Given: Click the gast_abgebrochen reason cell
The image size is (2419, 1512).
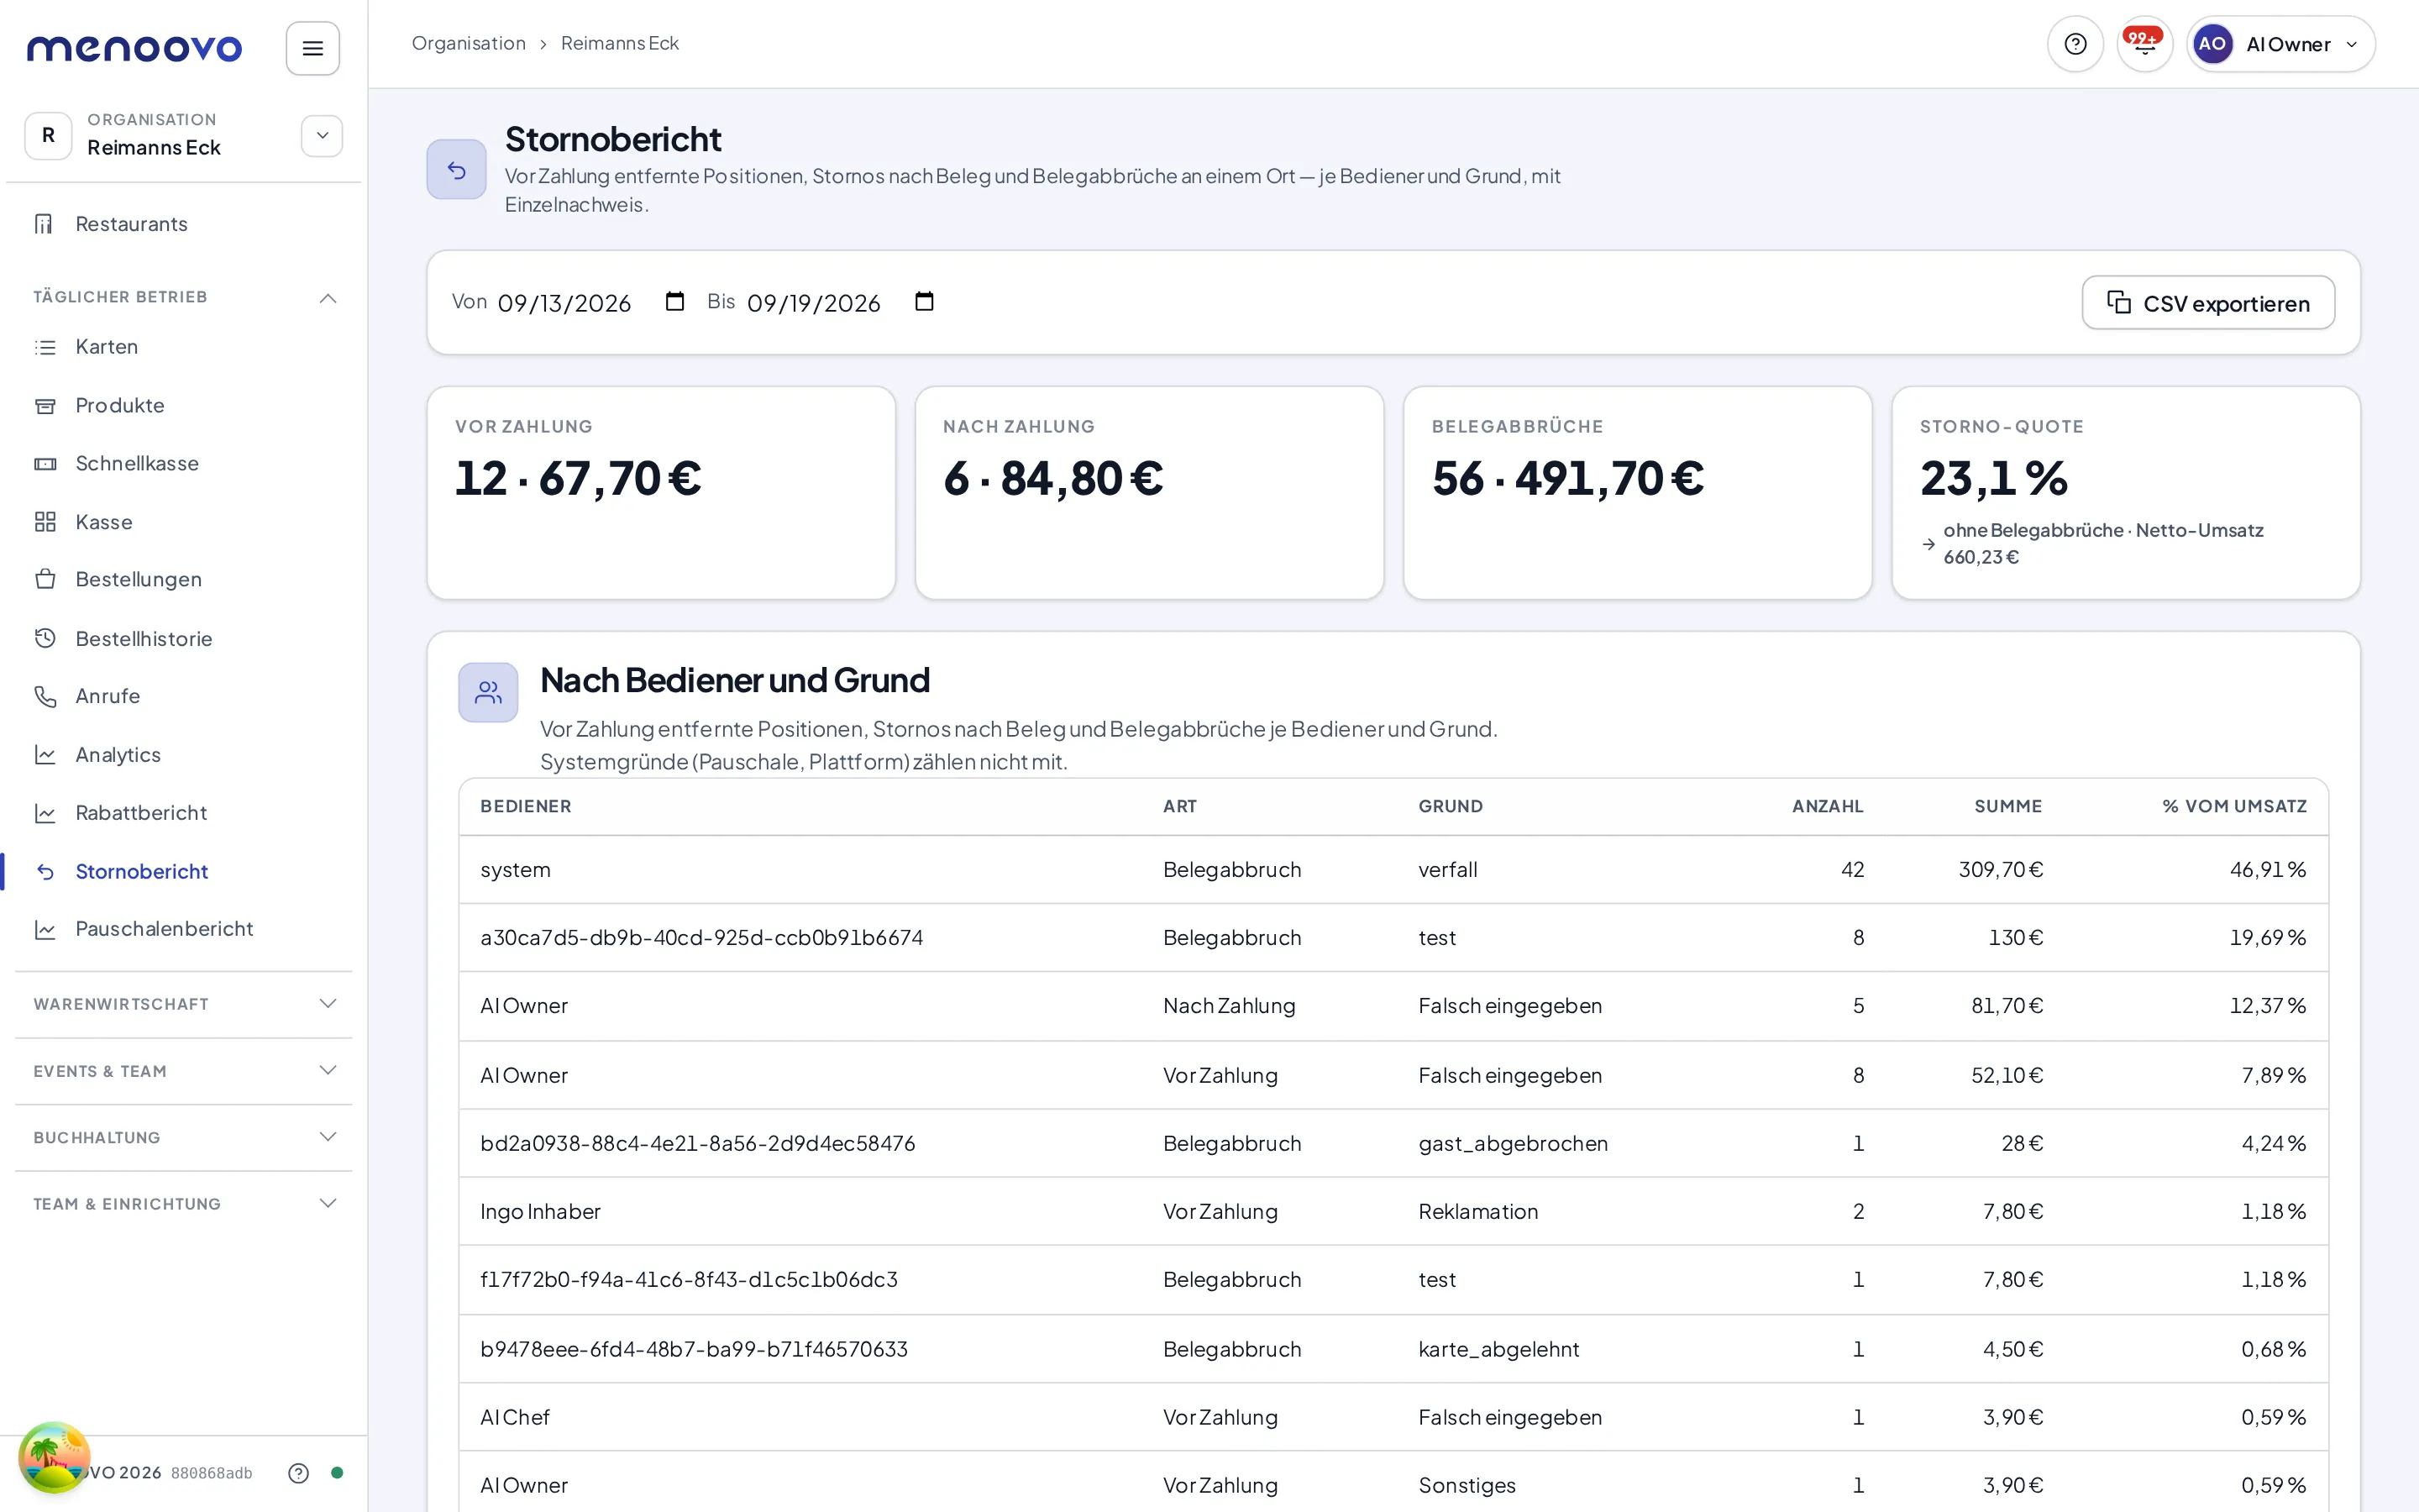Looking at the screenshot, I should pos(1514,1144).
